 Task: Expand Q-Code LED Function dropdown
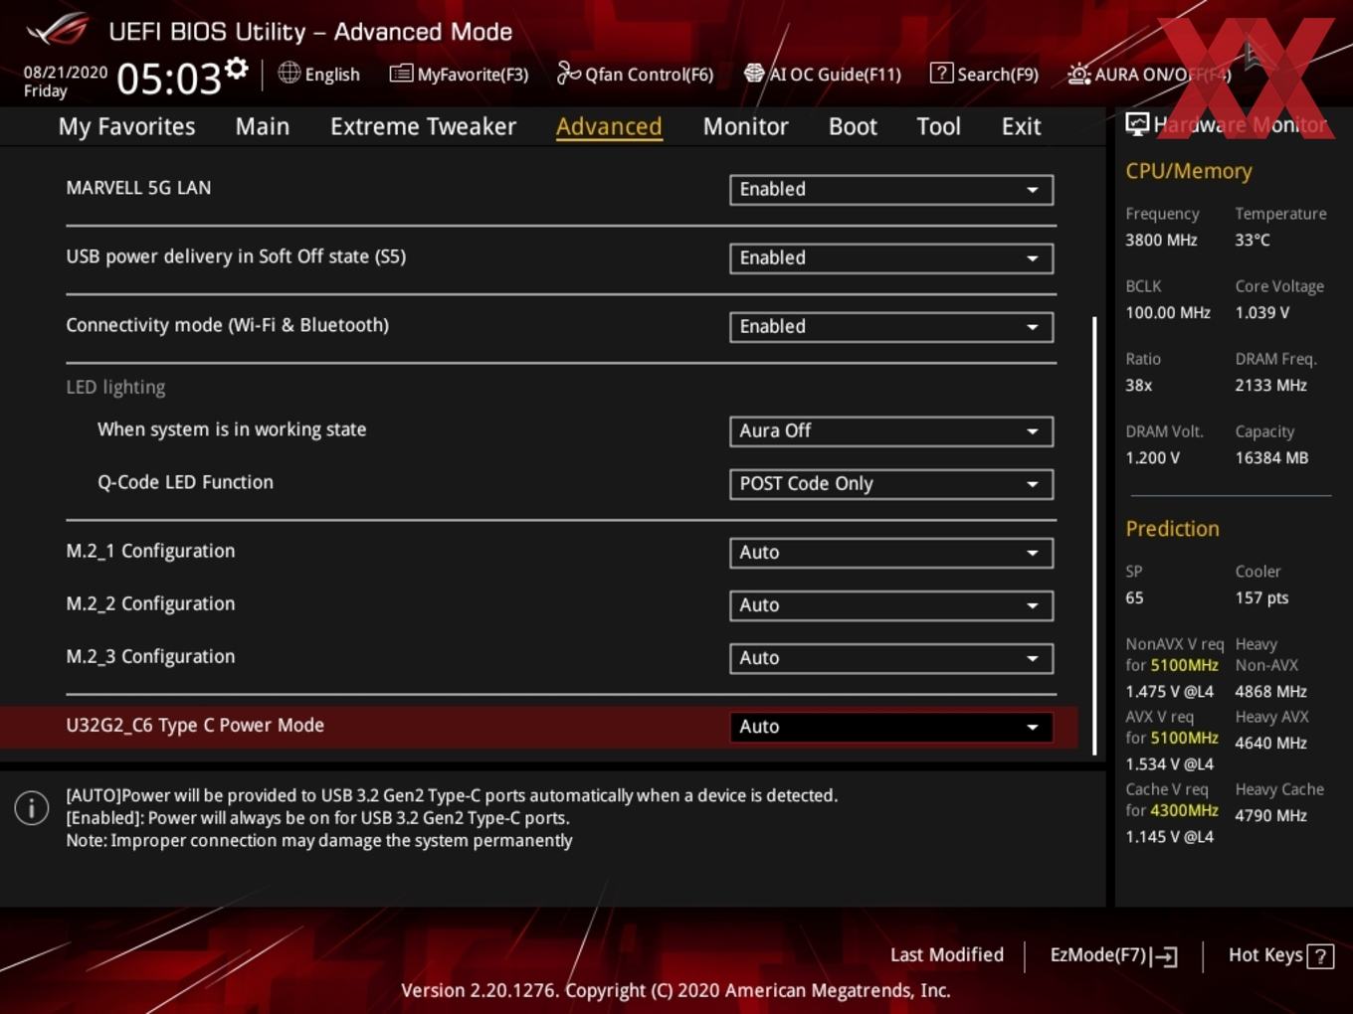click(891, 484)
